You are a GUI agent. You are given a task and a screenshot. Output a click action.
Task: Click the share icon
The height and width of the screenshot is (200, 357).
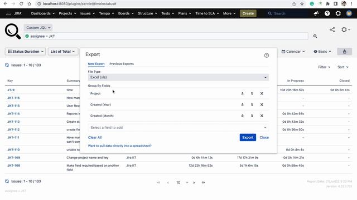(332, 29)
